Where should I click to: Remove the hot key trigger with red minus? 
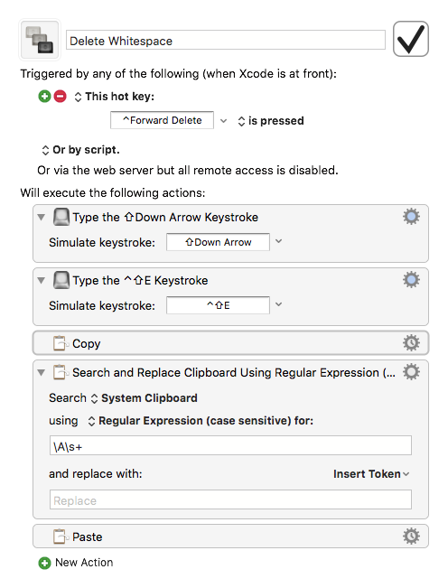pos(60,97)
